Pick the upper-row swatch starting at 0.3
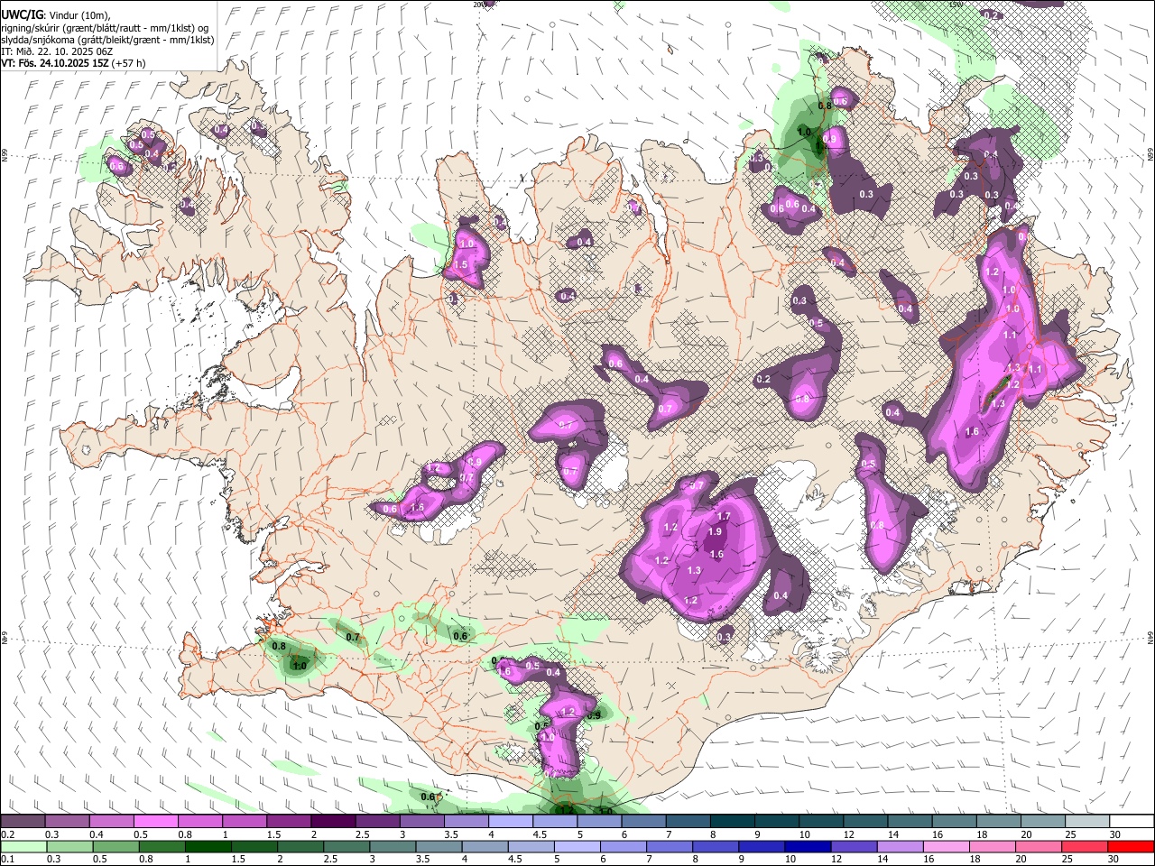 (x=68, y=821)
